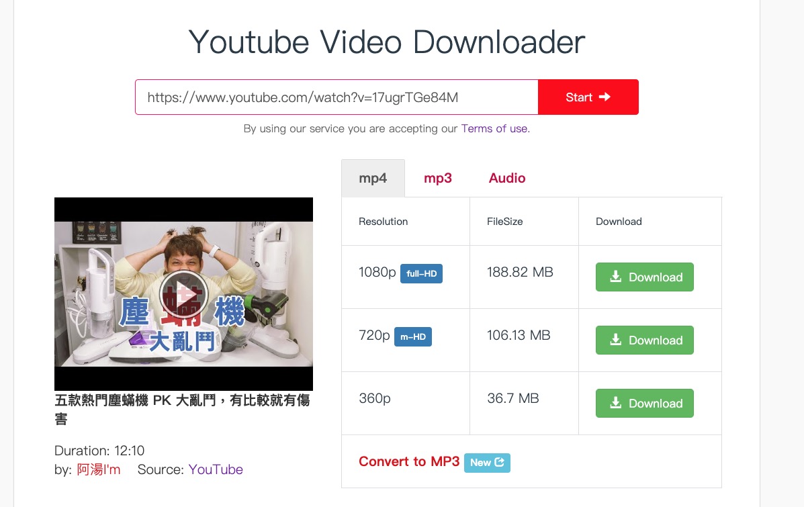The image size is (804, 507).
Task: Click the Download column header
Action: point(619,222)
